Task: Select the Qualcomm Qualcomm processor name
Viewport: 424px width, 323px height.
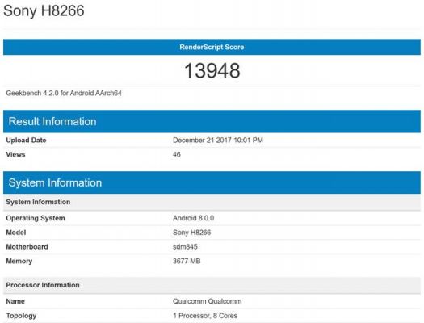Action: [207, 301]
